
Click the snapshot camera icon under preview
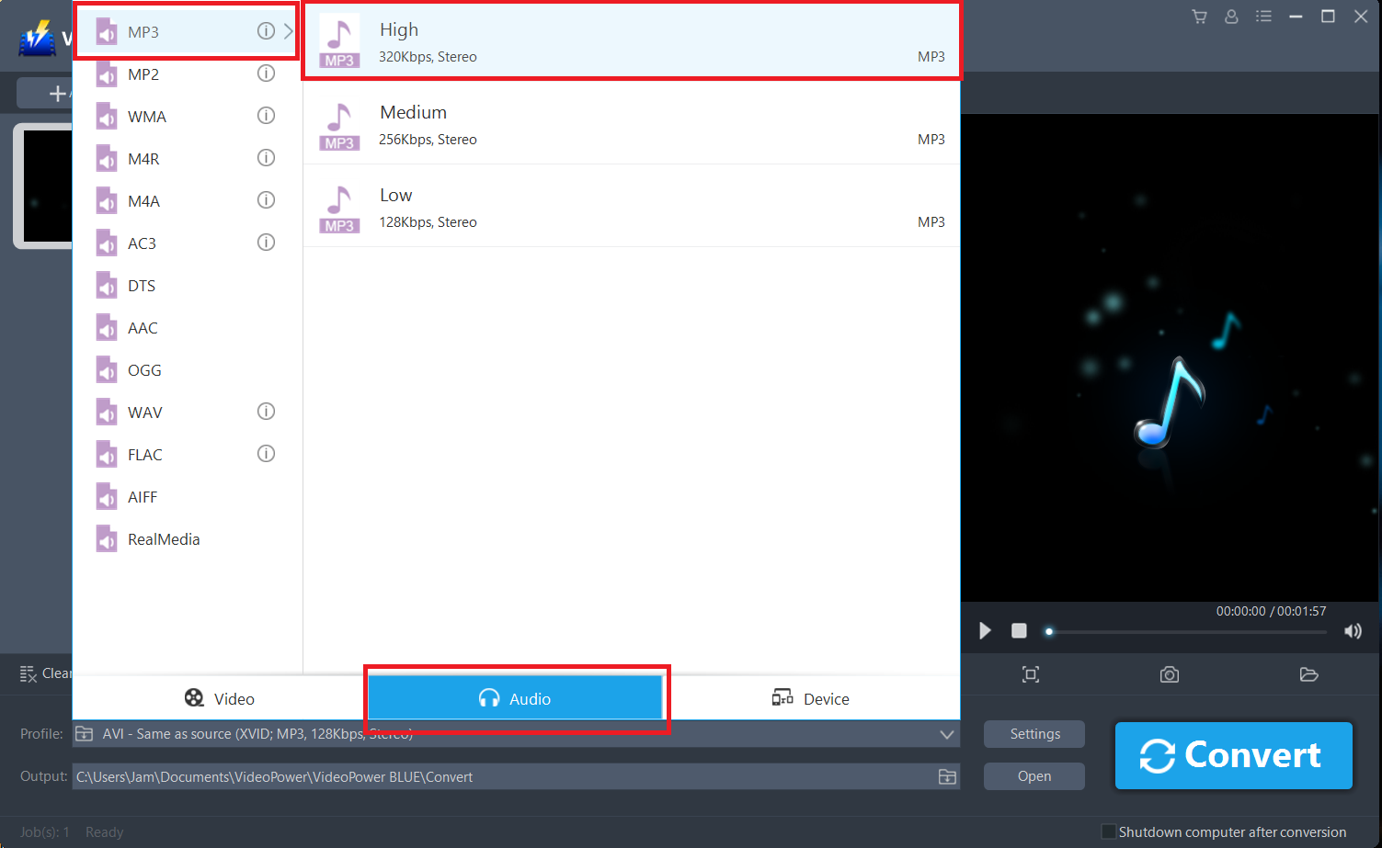tap(1169, 674)
